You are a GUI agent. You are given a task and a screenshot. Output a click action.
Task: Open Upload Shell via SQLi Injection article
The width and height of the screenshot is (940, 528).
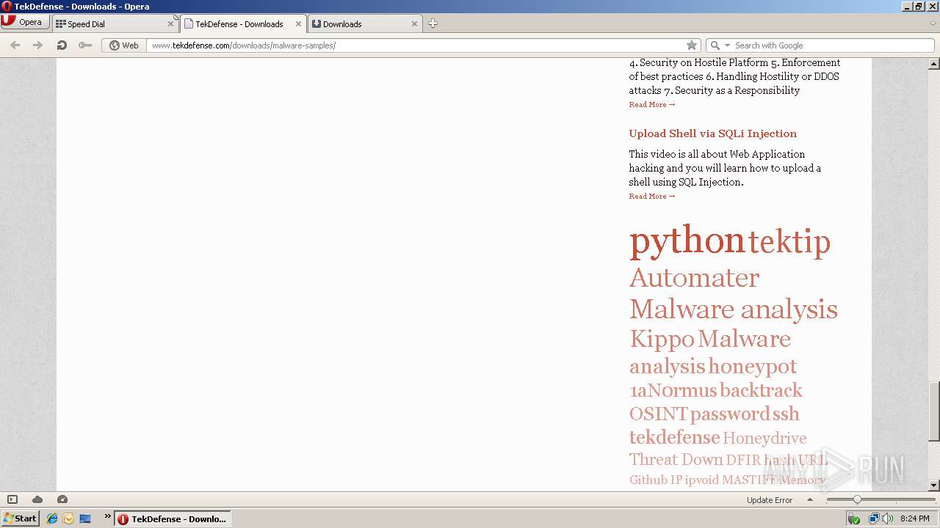coord(712,133)
